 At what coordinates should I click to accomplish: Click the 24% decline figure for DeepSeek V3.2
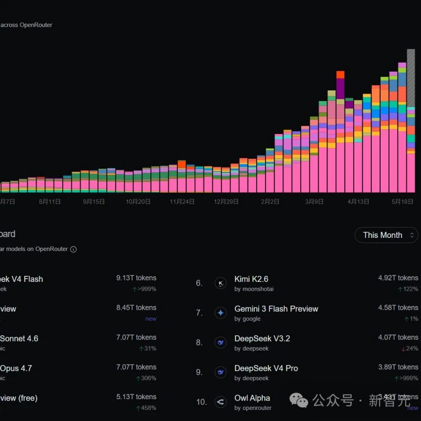tap(409, 349)
